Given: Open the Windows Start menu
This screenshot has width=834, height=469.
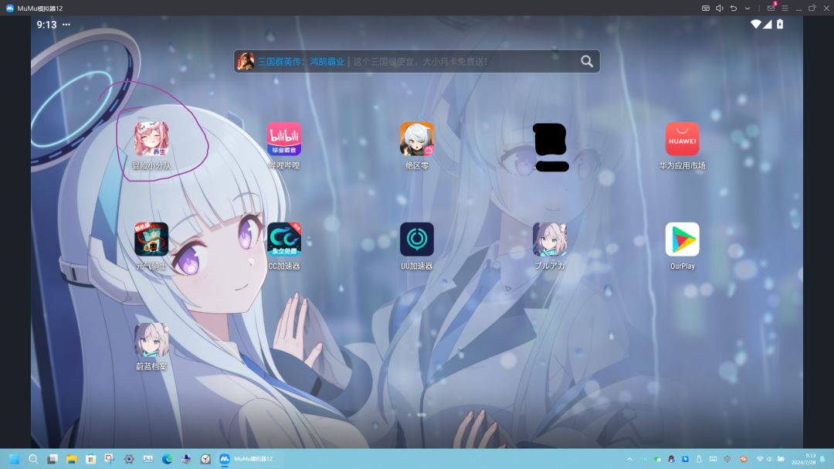Looking at the screenshot, I should [14, 459].
